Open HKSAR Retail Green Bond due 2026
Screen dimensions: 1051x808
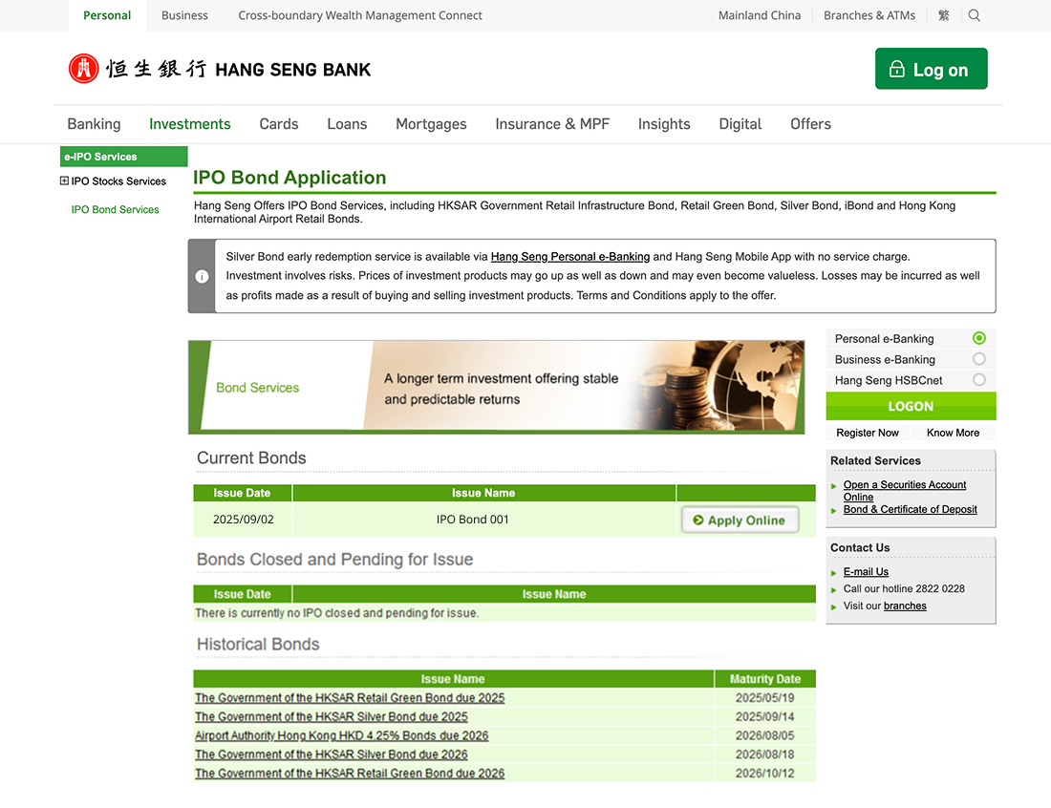point(350,774)
